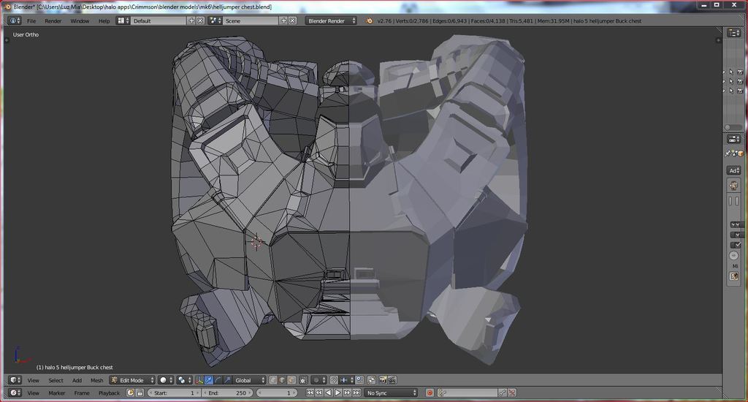Switch to vertex select mode

click(273, 380)
